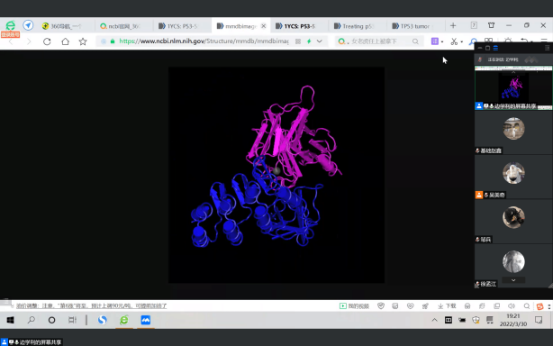Open the Tencent Meeting taskbar icon
The height and width of the screenshot is (346, 553).
(x=146, y=320)
